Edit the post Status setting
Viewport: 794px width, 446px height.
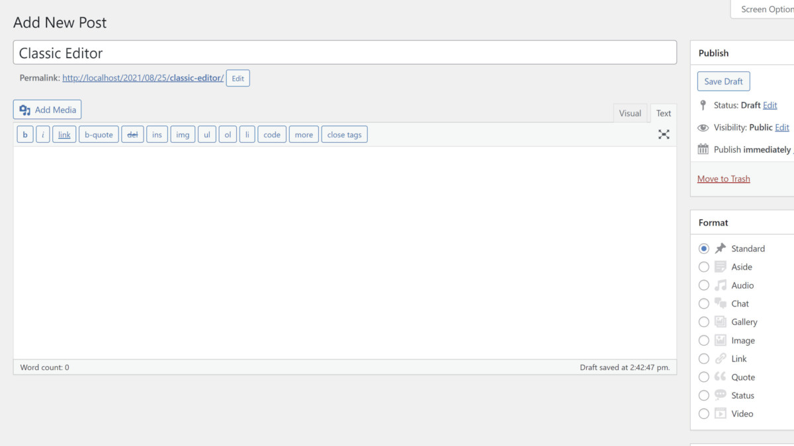pos(770,105)
